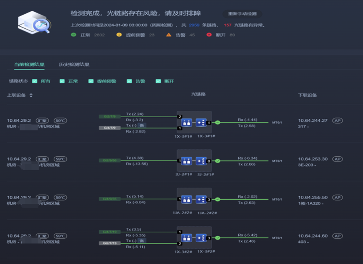Image resolution: width=363 pixels, height=264 pixels.
Task: Toggle the 所有 link status checkbox
Action: pyautogui.click(x=35, y=81)
